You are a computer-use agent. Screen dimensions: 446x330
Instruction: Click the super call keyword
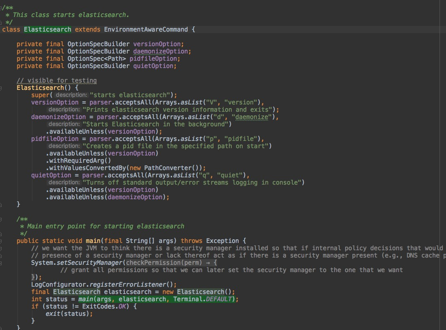(x=41, y=95)
